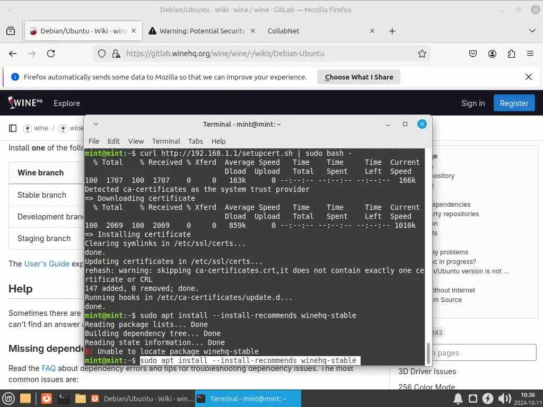
Task: Open the 256 Color Mode wiki page
Action: [x=427, y=387]
